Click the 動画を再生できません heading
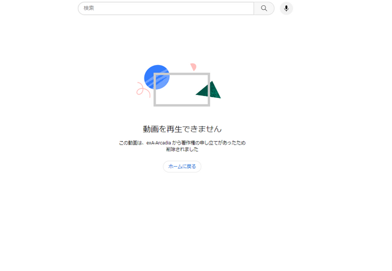 pyautogui.click(x=182, y=129)
